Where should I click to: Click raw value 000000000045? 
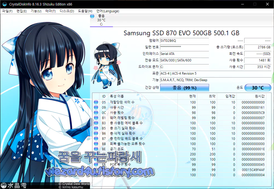[253, 165]
